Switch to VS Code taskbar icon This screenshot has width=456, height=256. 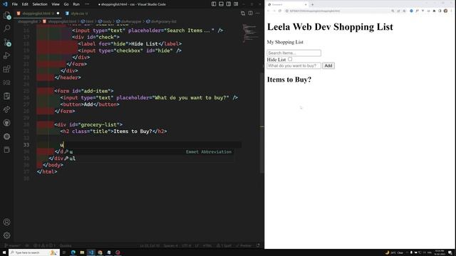pyautogui.click(x=91, y=252)
